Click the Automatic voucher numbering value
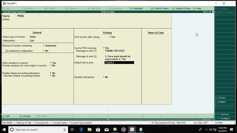The width and height of the screenshot is (237, 133). pos(51,45)
